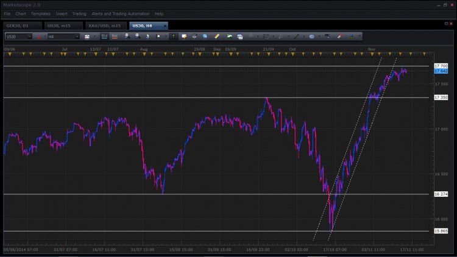Switch to the XAU/USD, m15 chart tab
This screenshot has height=257, width=457.
106,26
